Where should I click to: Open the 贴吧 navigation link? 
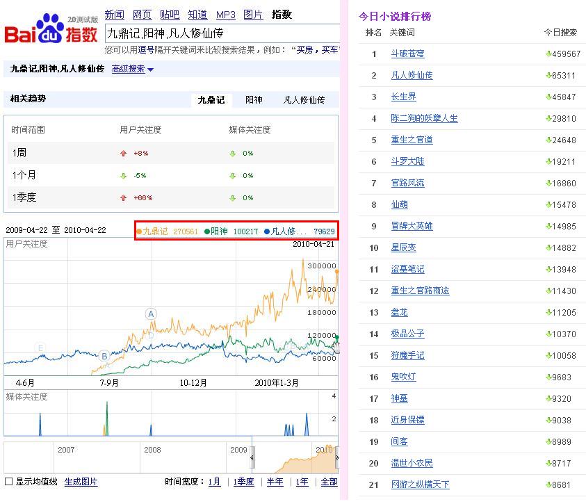[170, 15]
